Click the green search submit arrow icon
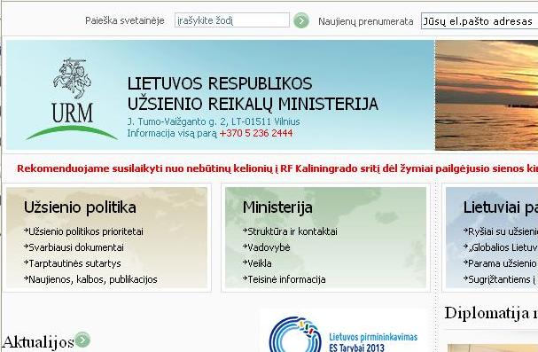 click(301, 20)
